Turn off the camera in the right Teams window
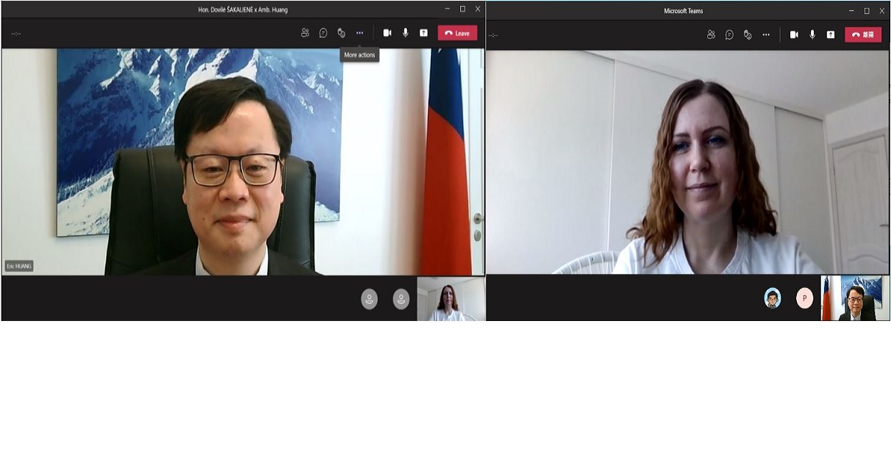The width and height of the screenshot is (891, 476). 794,35
